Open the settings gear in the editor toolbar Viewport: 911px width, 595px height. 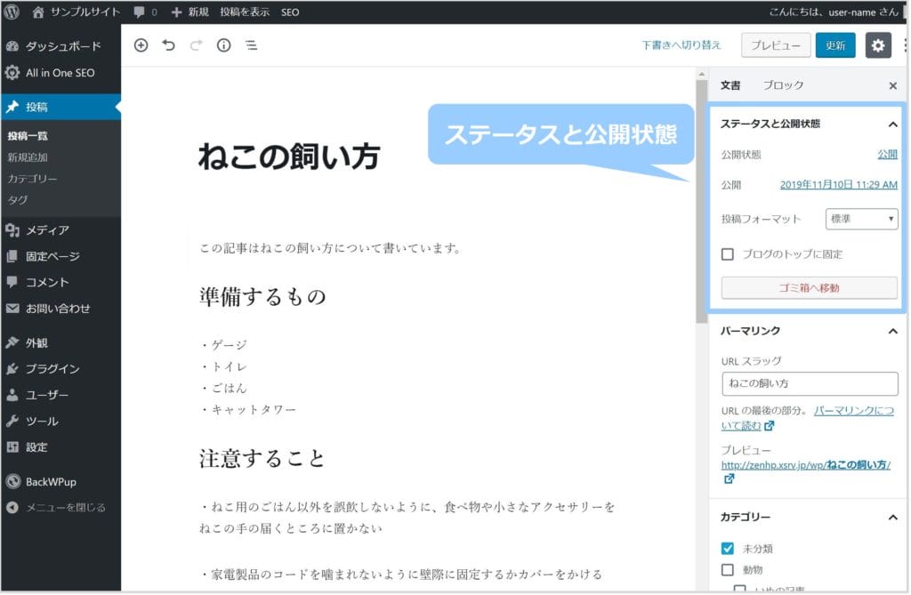(878, 45)
